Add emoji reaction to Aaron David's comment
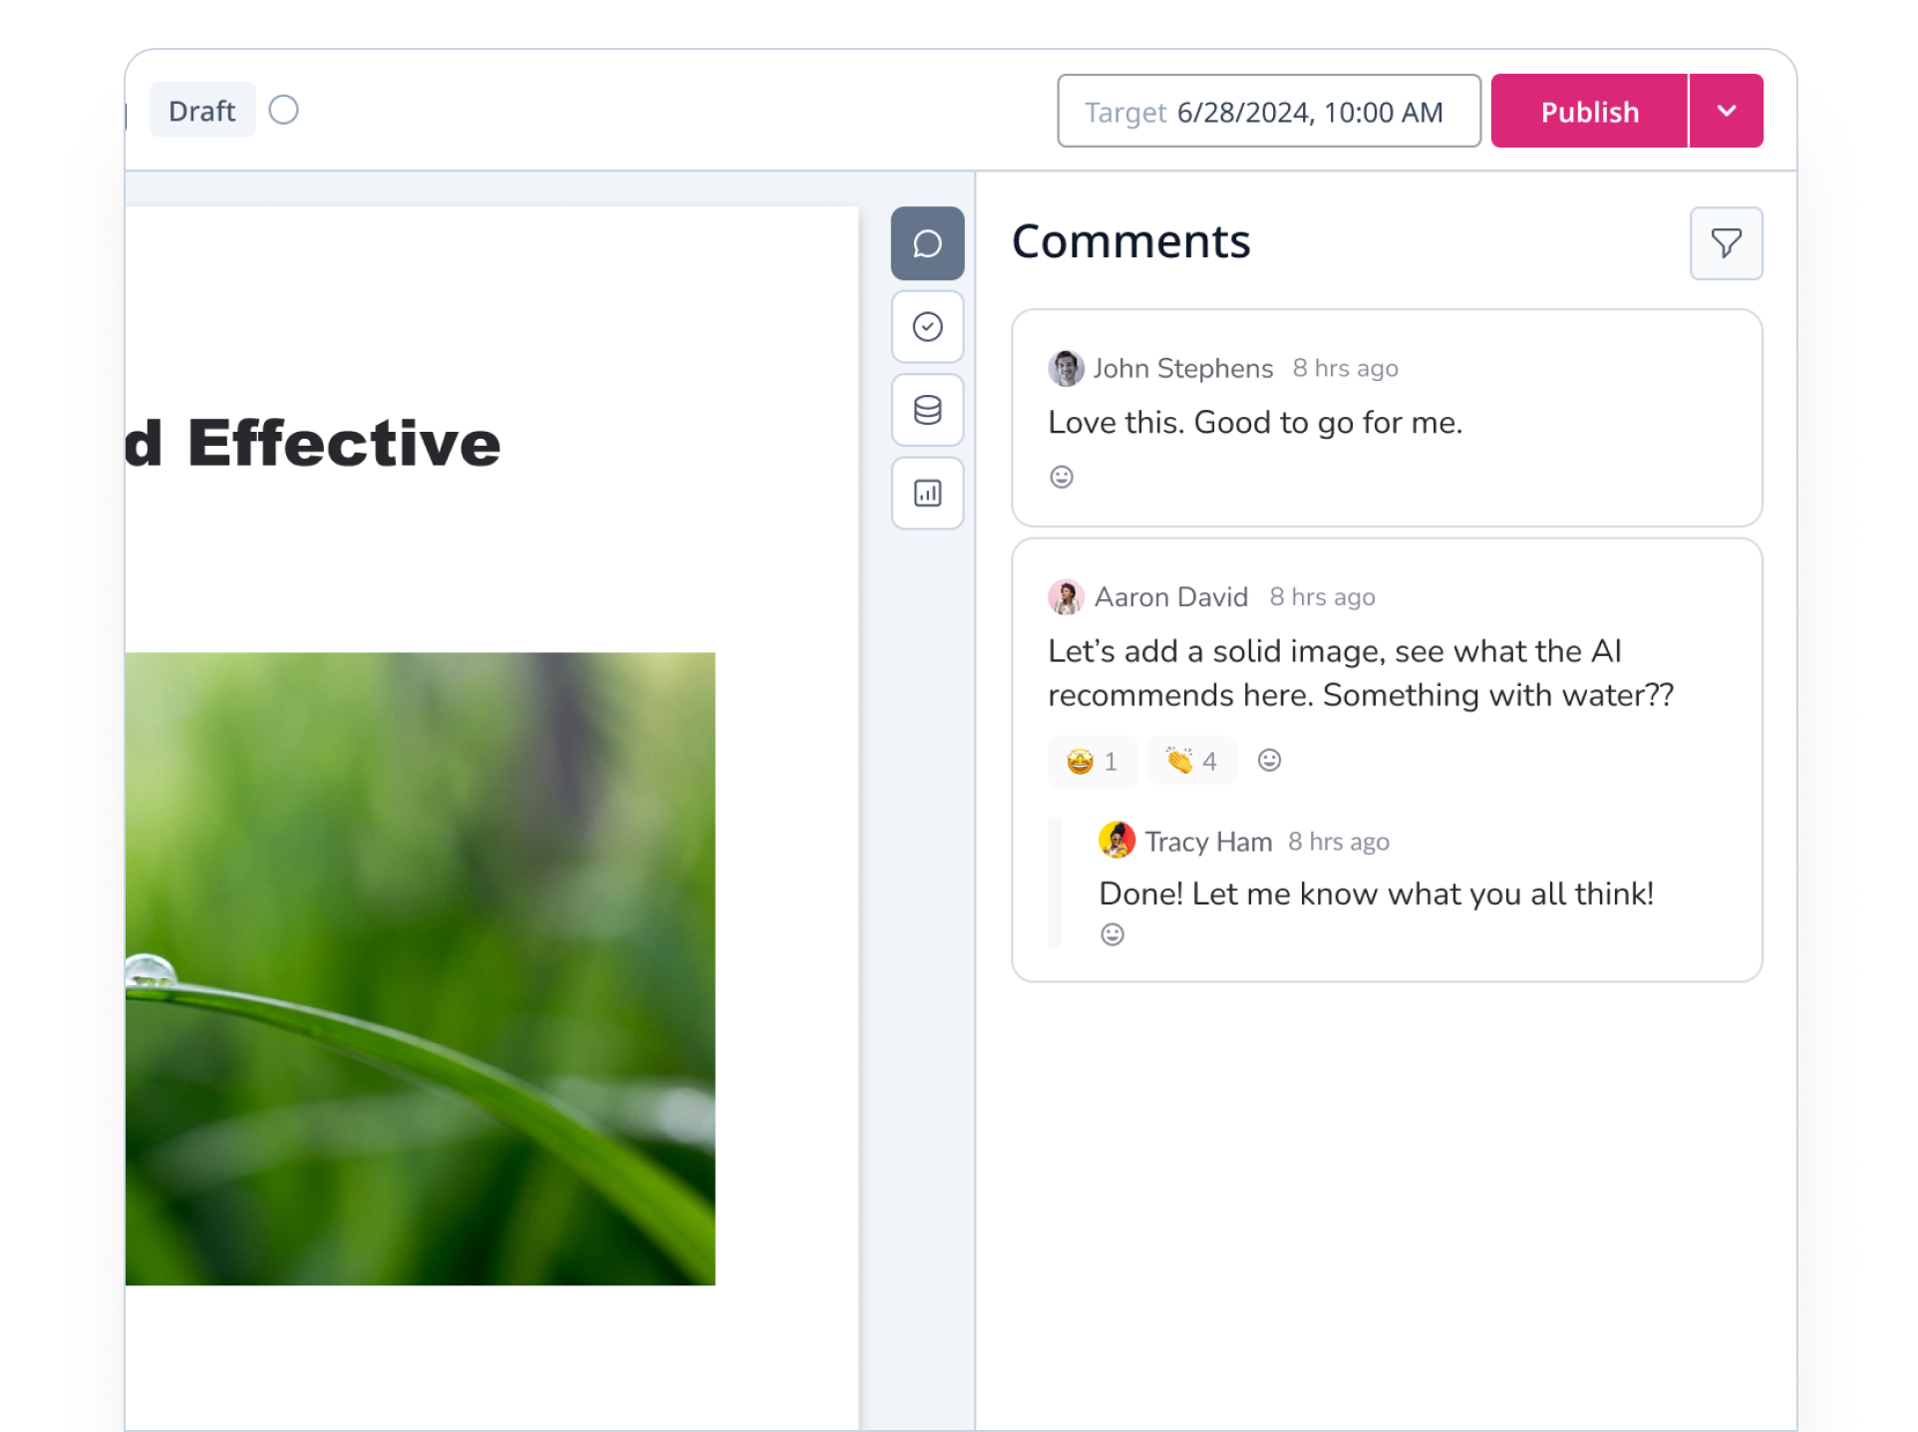1918x1432 pixels. coord(1268,761)
